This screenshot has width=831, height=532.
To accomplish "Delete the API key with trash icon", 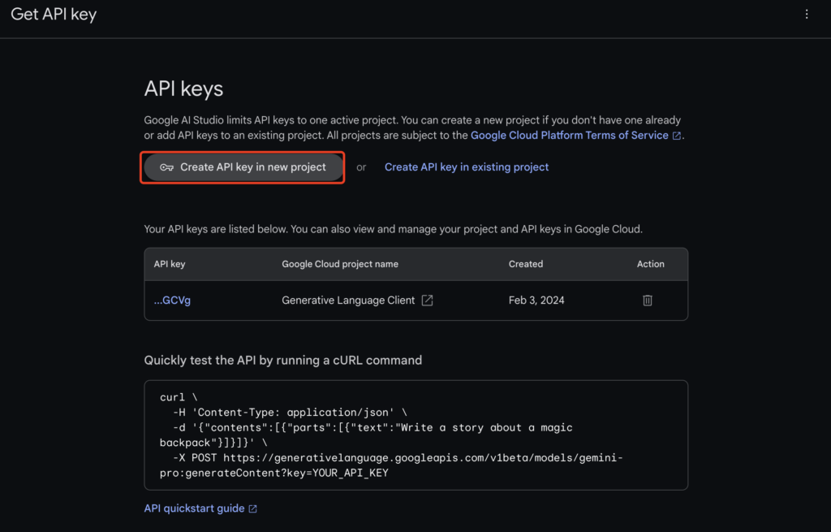I will coord(648,301).
